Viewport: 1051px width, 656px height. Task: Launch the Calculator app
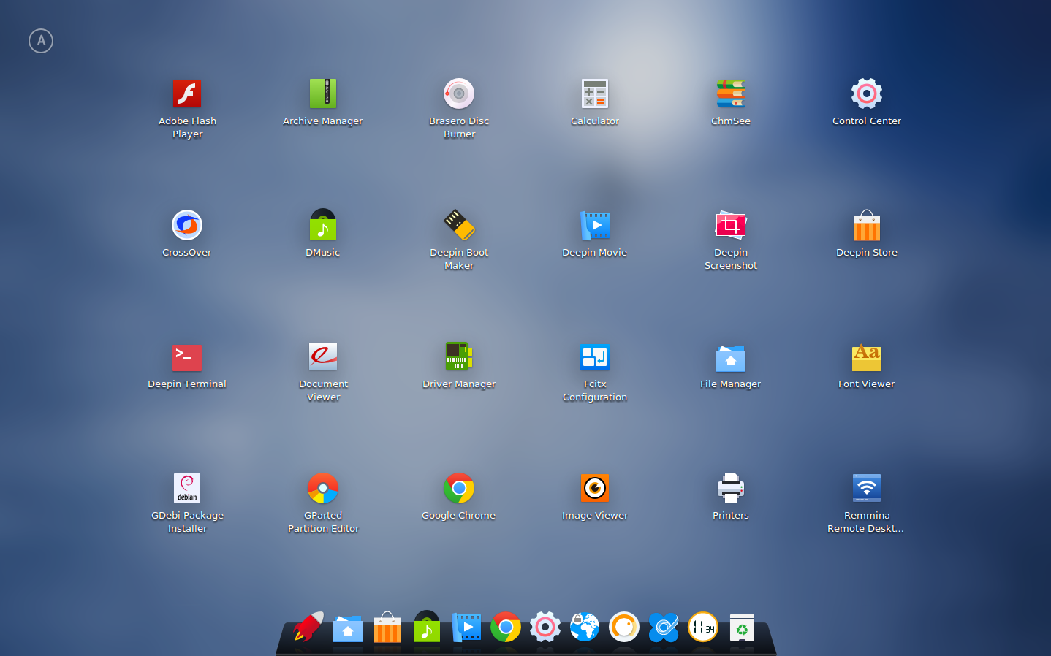click(x=595, y=94)
